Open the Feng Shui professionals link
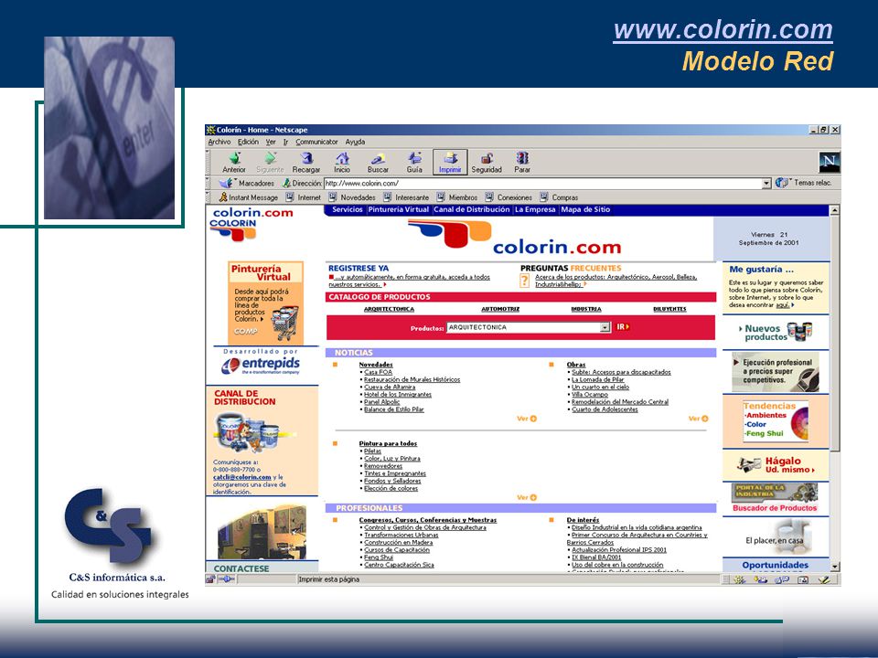The width and height of the screenshot is (878, 658). click(379, 557)
